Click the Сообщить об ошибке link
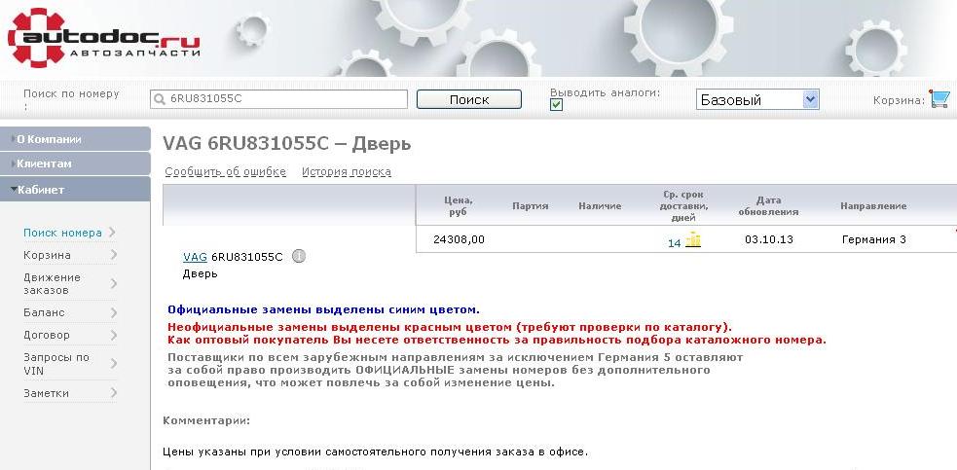The height and width of the screenshot is (470, 957). (225, 172)
